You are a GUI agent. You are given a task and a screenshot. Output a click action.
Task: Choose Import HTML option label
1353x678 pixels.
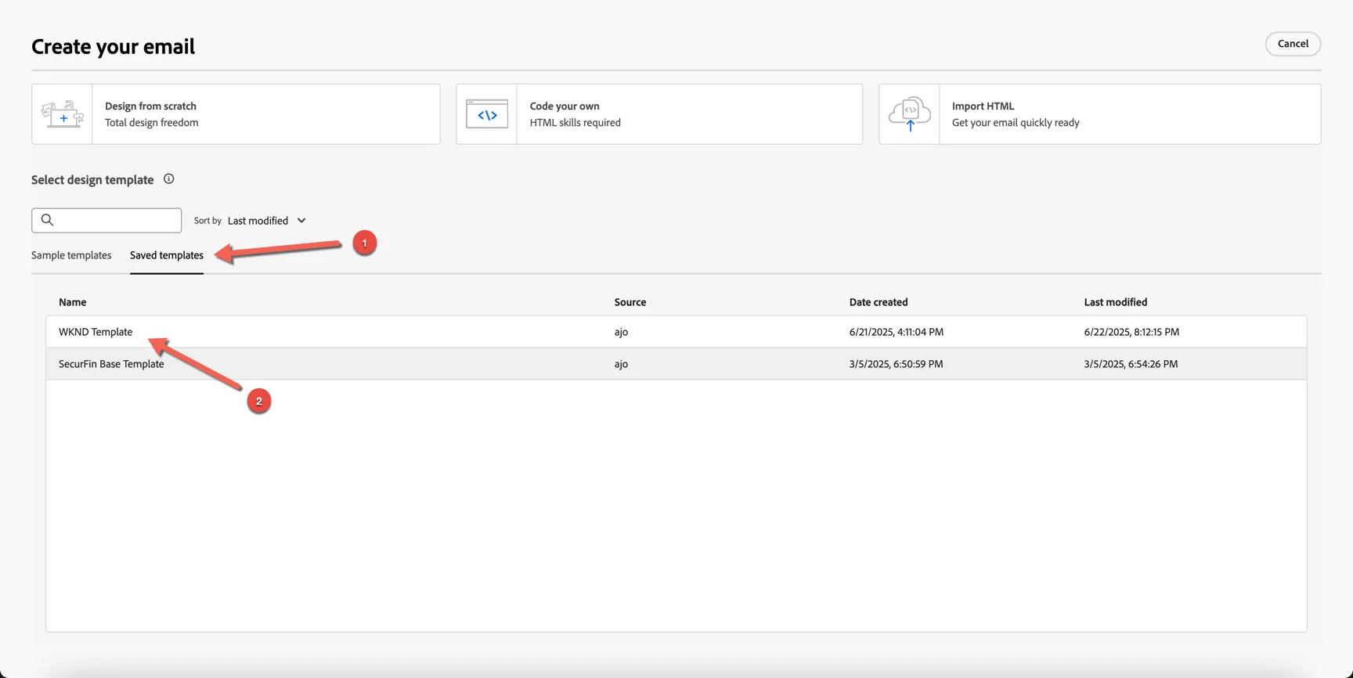pyautogui.click(x=983, y=106)
